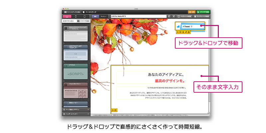266x133 pixels.
Task: Click the body paragraph about デジタルデザイン
Action: (x=158, y=95)
